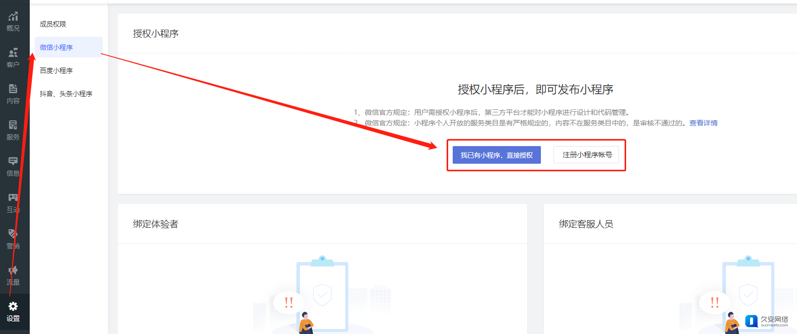Click 我已有小程序，直接授权 button
797x334 pixels.
coord(497,155)
